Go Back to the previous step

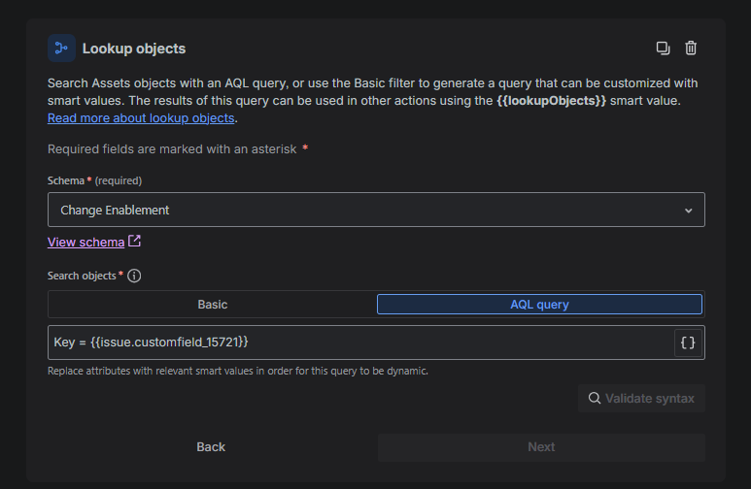[x=211, y=447]
